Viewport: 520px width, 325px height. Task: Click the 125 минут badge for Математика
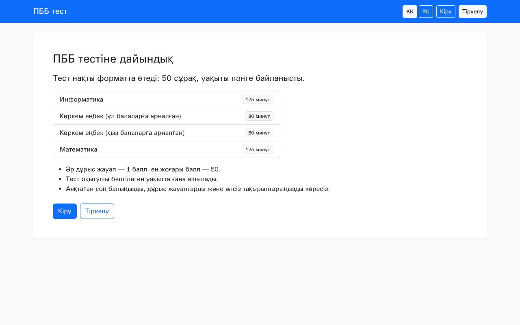click(x=258, y=149)
